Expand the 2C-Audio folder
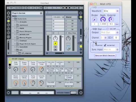136x102 pixels. click(15, 22)
